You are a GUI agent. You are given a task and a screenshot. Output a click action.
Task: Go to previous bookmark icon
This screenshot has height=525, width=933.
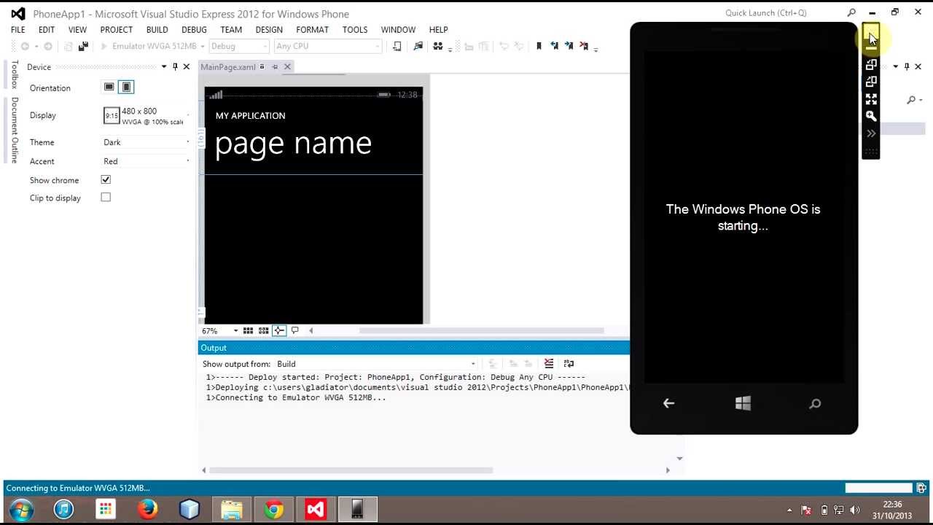point(555,46)
